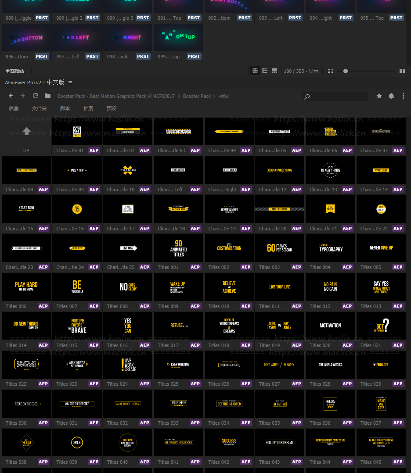Click the AEP badge on Titles 029
This screenshot has width=411, height=473.
(398, 383)
